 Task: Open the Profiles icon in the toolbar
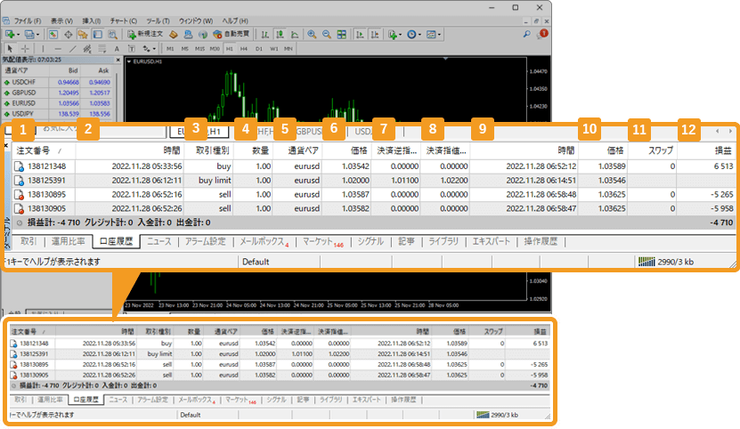[x=28, y=34]
